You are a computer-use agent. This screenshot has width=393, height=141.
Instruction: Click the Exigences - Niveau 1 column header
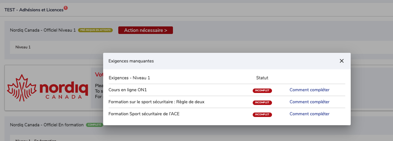[x=129, y=78]
